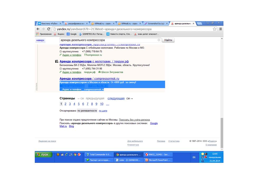The image size is (253, 190).
Task: Clear the Yandex search field
Action: click(x=159, y=40)
